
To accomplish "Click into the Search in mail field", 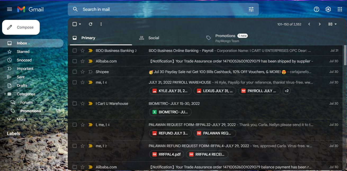I will (x=163, y=9).
